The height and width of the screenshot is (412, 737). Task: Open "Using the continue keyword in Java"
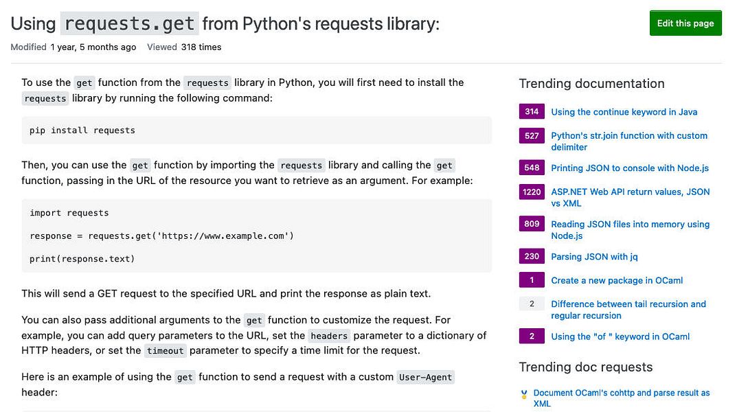[x=624, y=111]
